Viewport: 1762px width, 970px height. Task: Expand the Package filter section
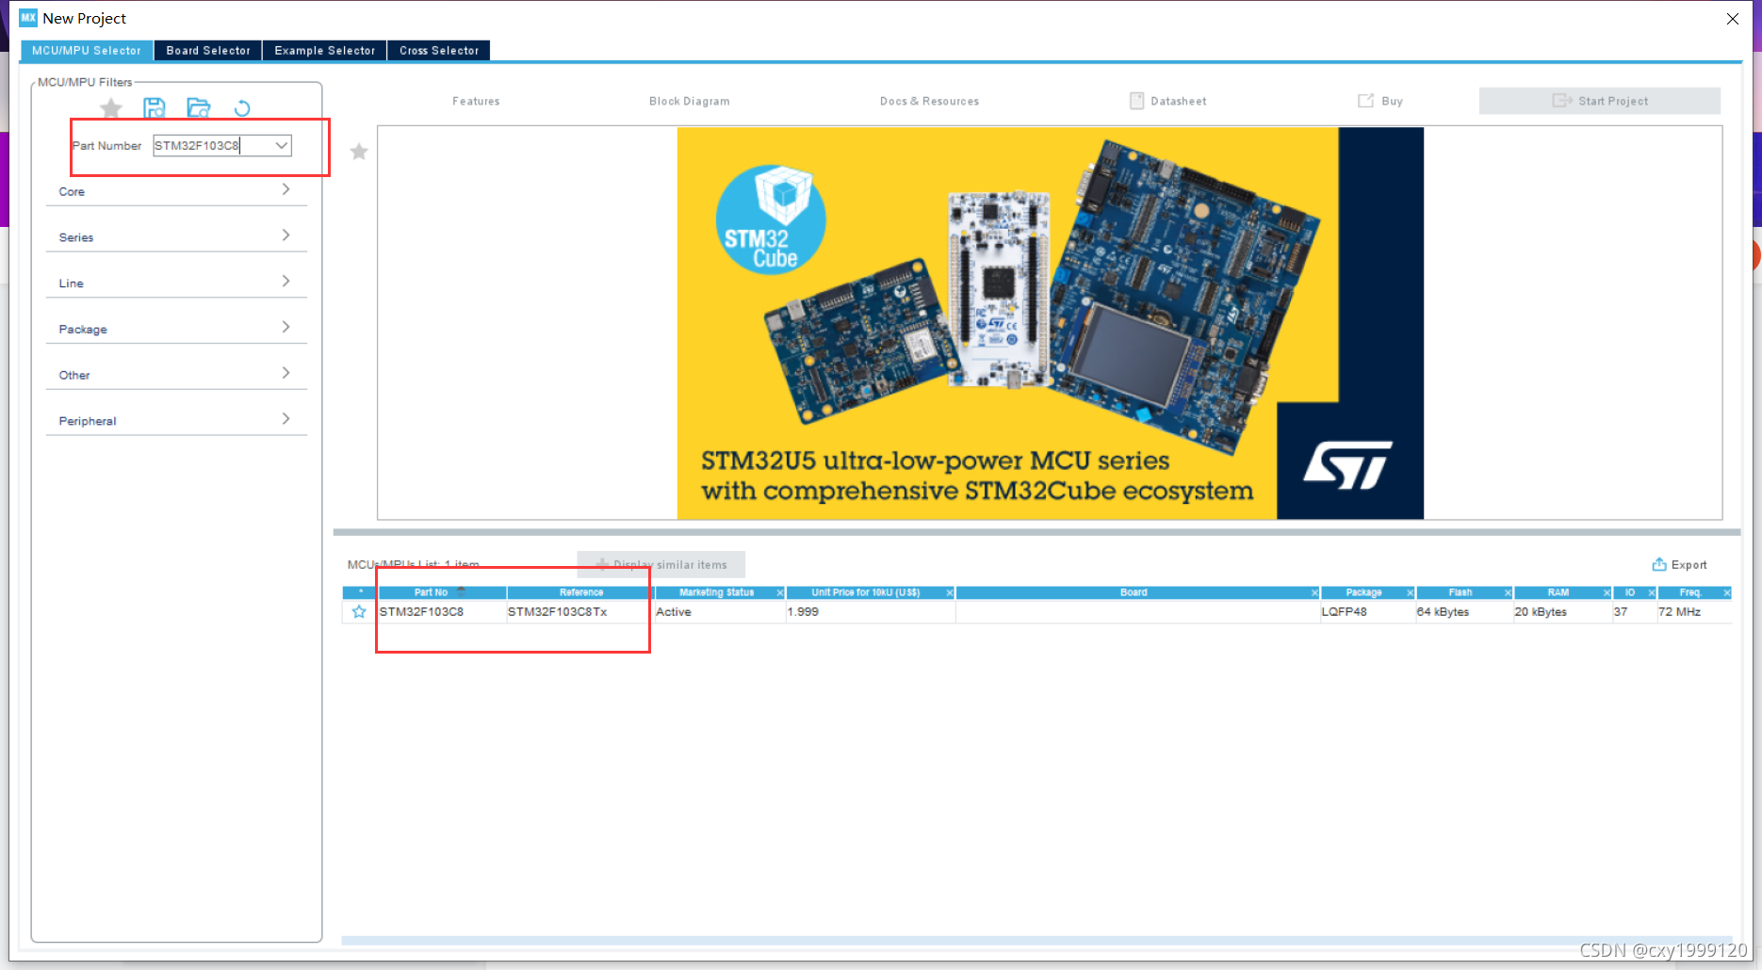(x=176, y=329)
